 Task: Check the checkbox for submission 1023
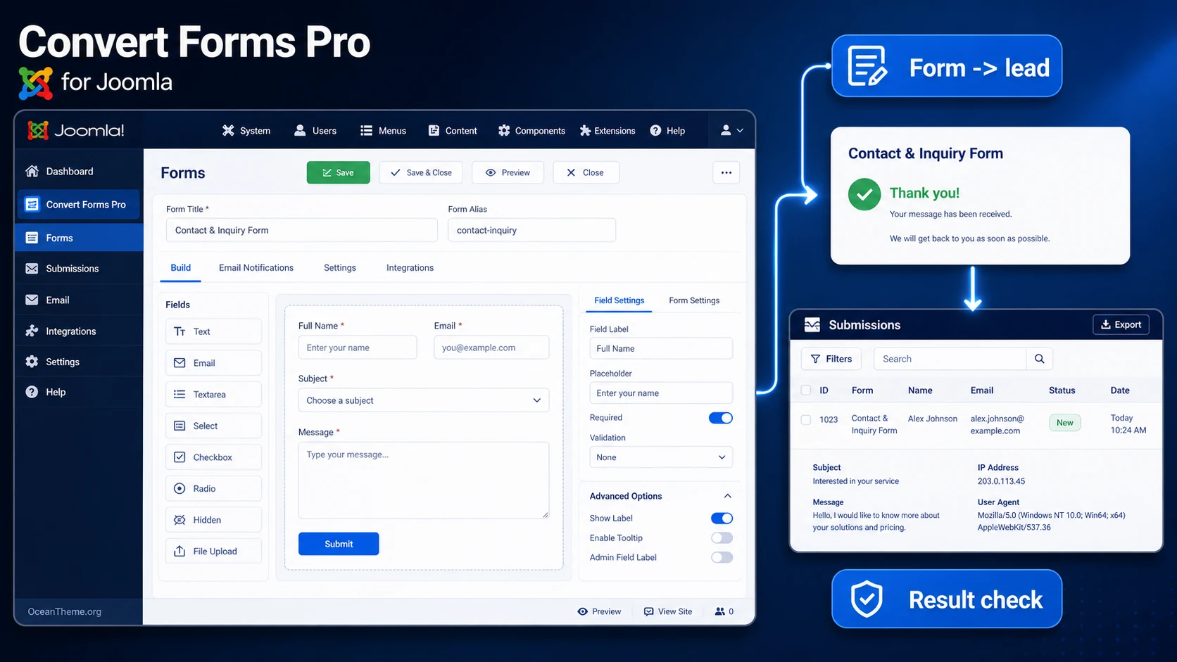[x=806, y=419]
